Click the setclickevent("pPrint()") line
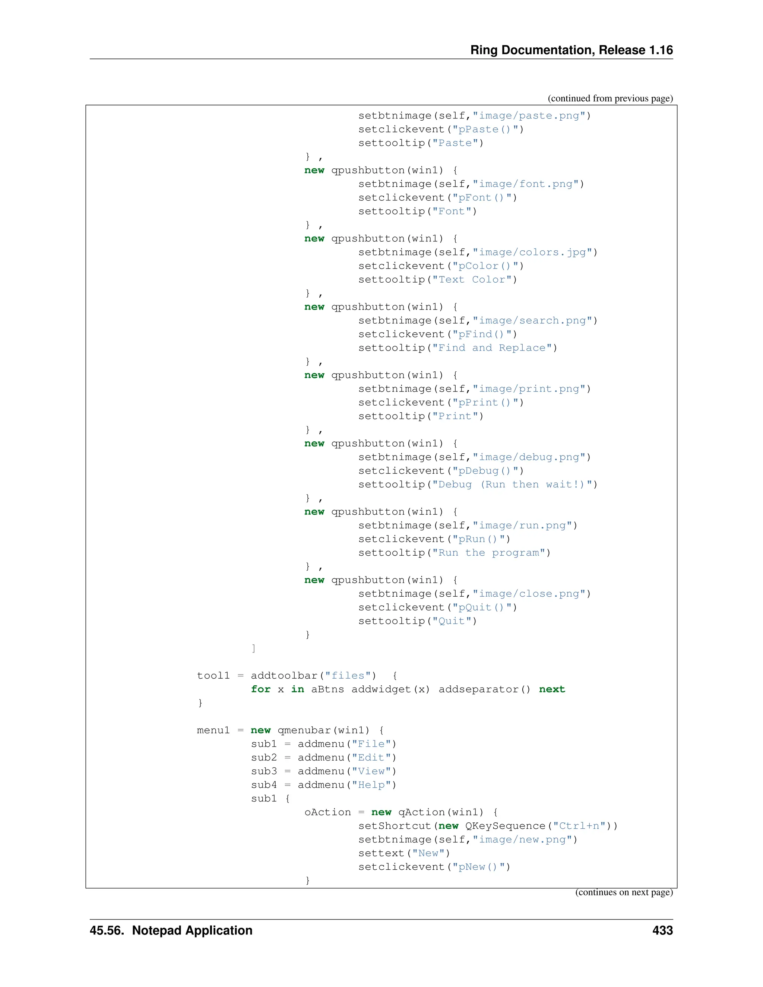 (x=441, y=403)
